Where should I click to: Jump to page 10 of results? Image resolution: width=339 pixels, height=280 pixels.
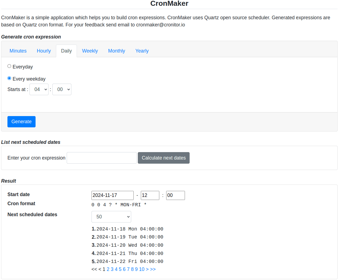[x=142, y=269]
